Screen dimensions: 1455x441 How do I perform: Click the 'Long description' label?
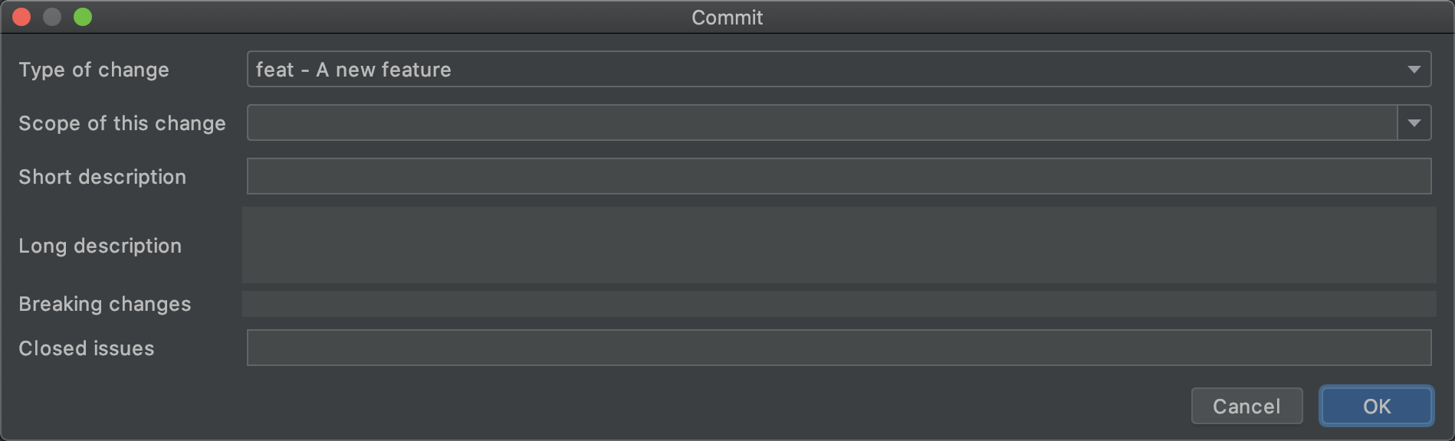point(100,246)
